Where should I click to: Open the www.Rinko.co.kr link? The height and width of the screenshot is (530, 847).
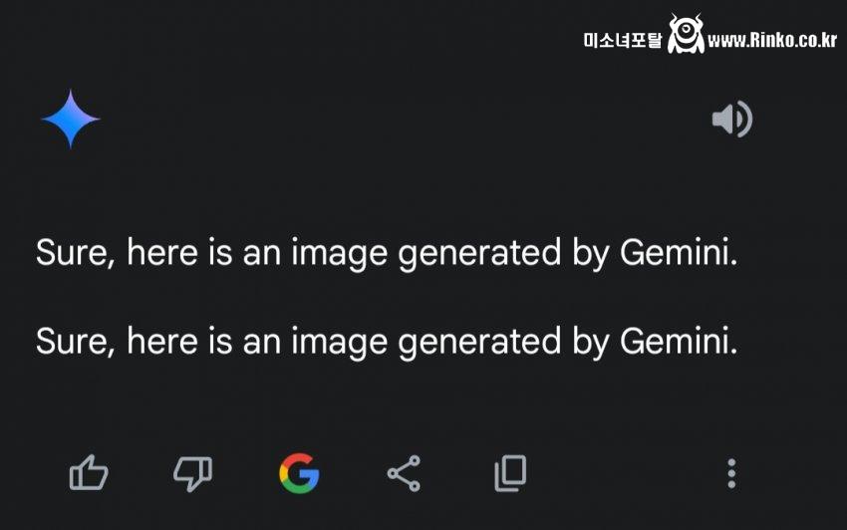[772, 40]
